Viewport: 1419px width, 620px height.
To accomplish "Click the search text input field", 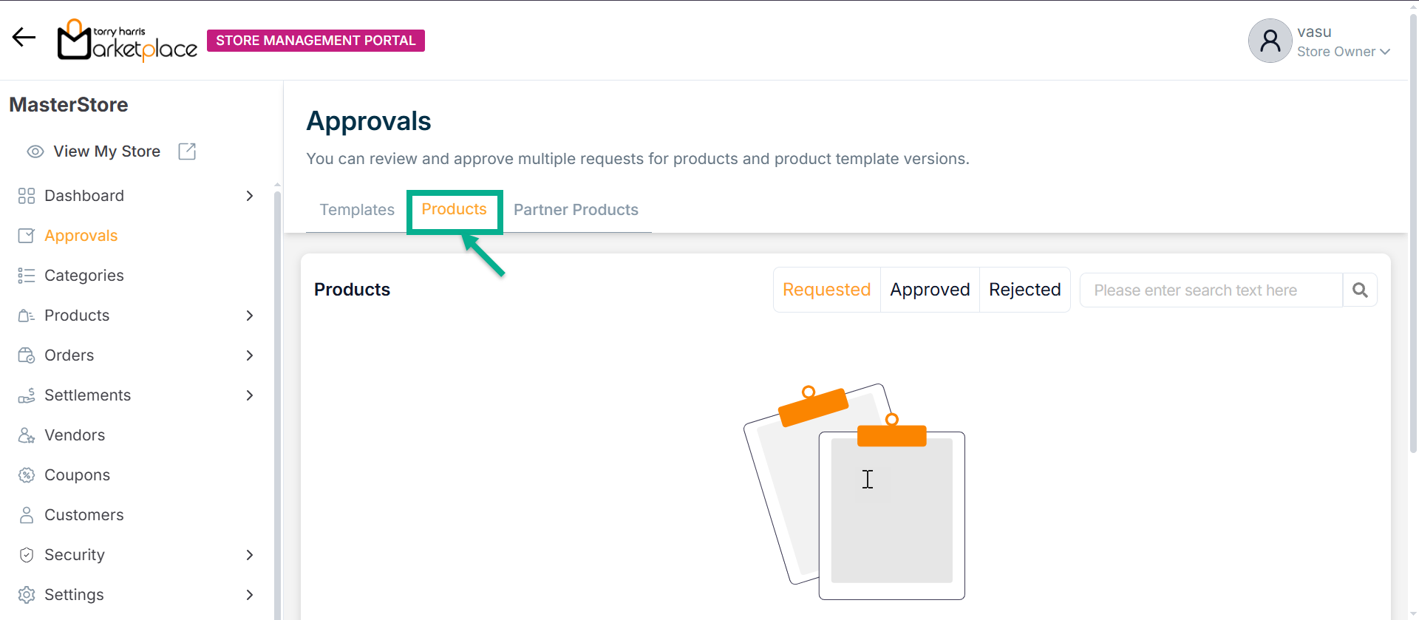I will coord(1211,290).
